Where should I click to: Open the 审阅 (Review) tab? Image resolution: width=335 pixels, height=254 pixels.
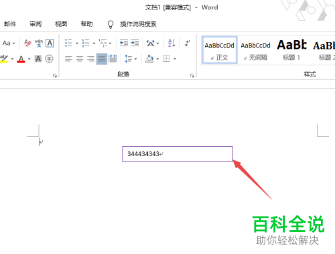36,23
